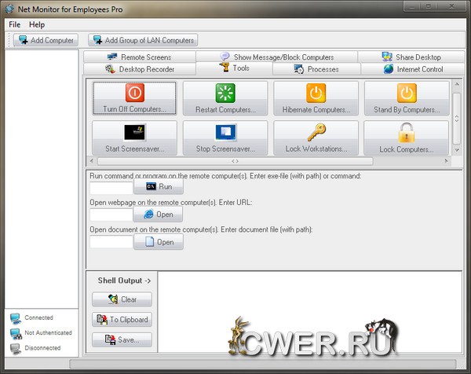The width and height of the screenshot is (471, 374).
Task: Click the application icon in title bar
Action: pos(9,9)
